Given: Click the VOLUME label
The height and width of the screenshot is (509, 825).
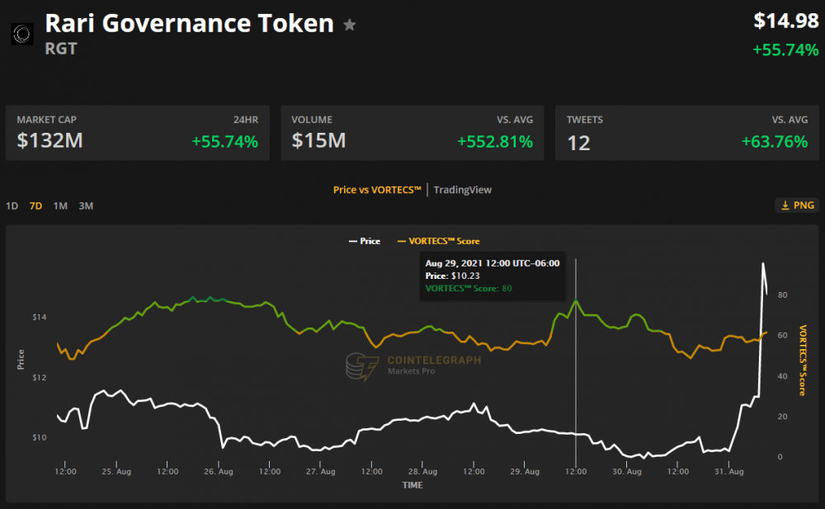Looking at the screenshot, I should coord(312,120).
